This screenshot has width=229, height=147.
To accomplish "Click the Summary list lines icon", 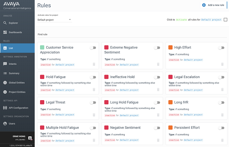I will 5,73.
